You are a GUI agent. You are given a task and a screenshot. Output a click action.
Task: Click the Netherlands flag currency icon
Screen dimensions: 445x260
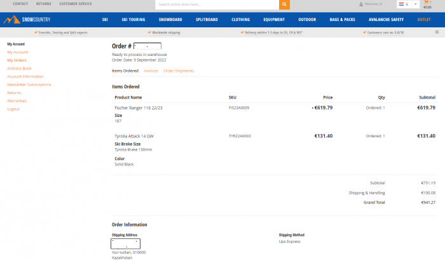[x=401, y=4]
